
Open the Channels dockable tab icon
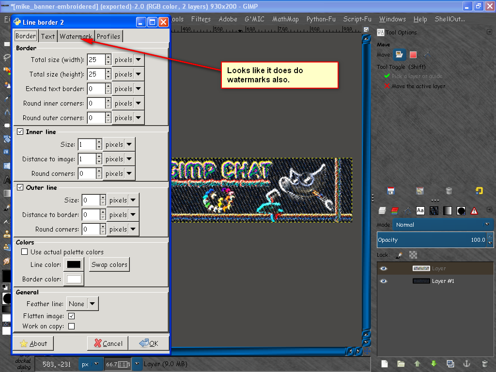pos(394,211)
